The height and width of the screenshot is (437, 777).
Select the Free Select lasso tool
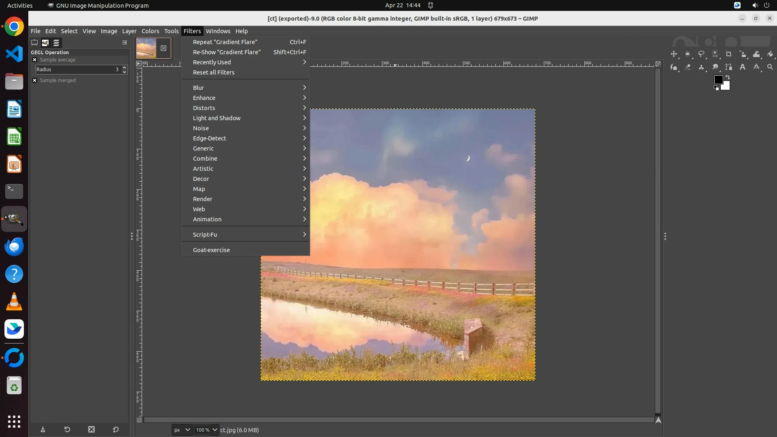click(701, 54)
